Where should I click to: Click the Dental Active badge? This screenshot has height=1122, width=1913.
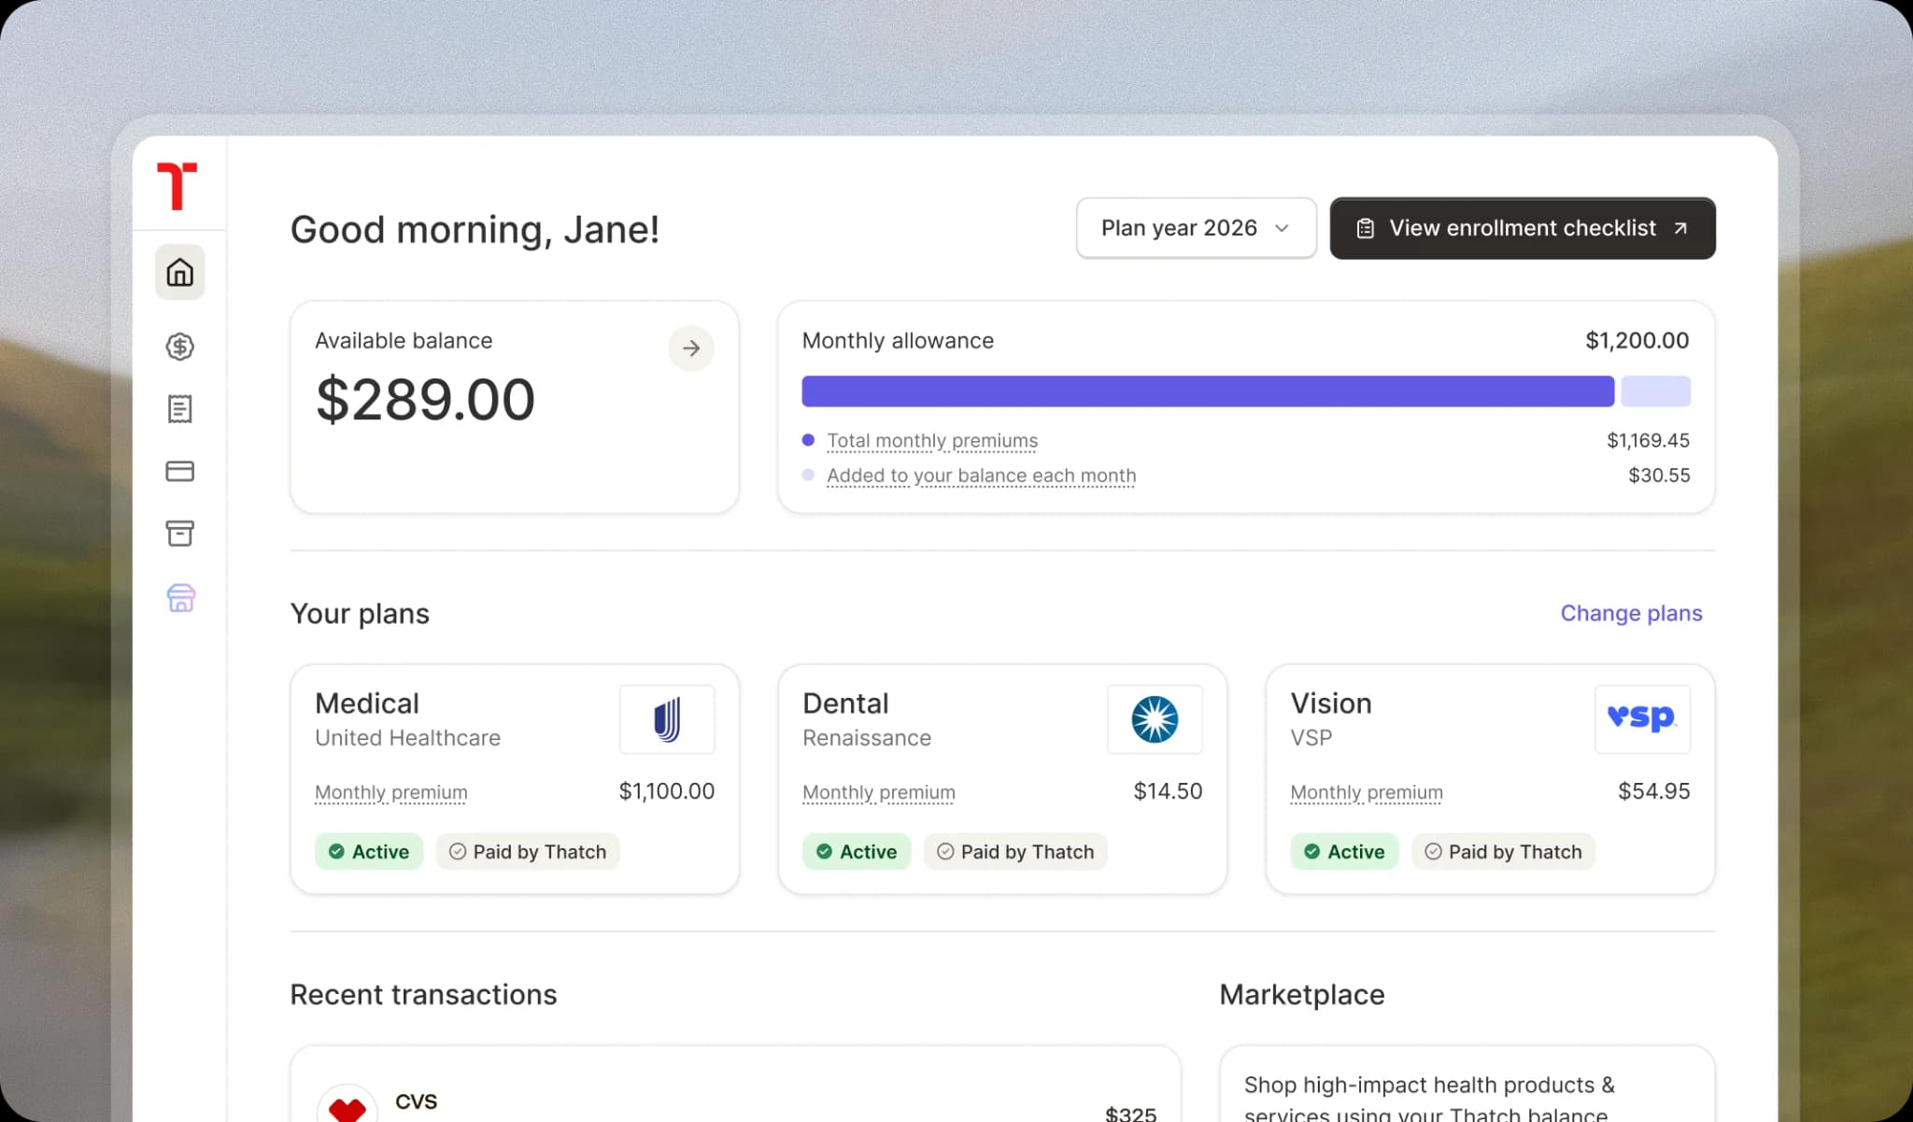coord(857,851)
